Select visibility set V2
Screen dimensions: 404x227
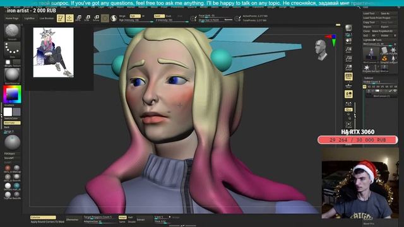coord(369,87)
